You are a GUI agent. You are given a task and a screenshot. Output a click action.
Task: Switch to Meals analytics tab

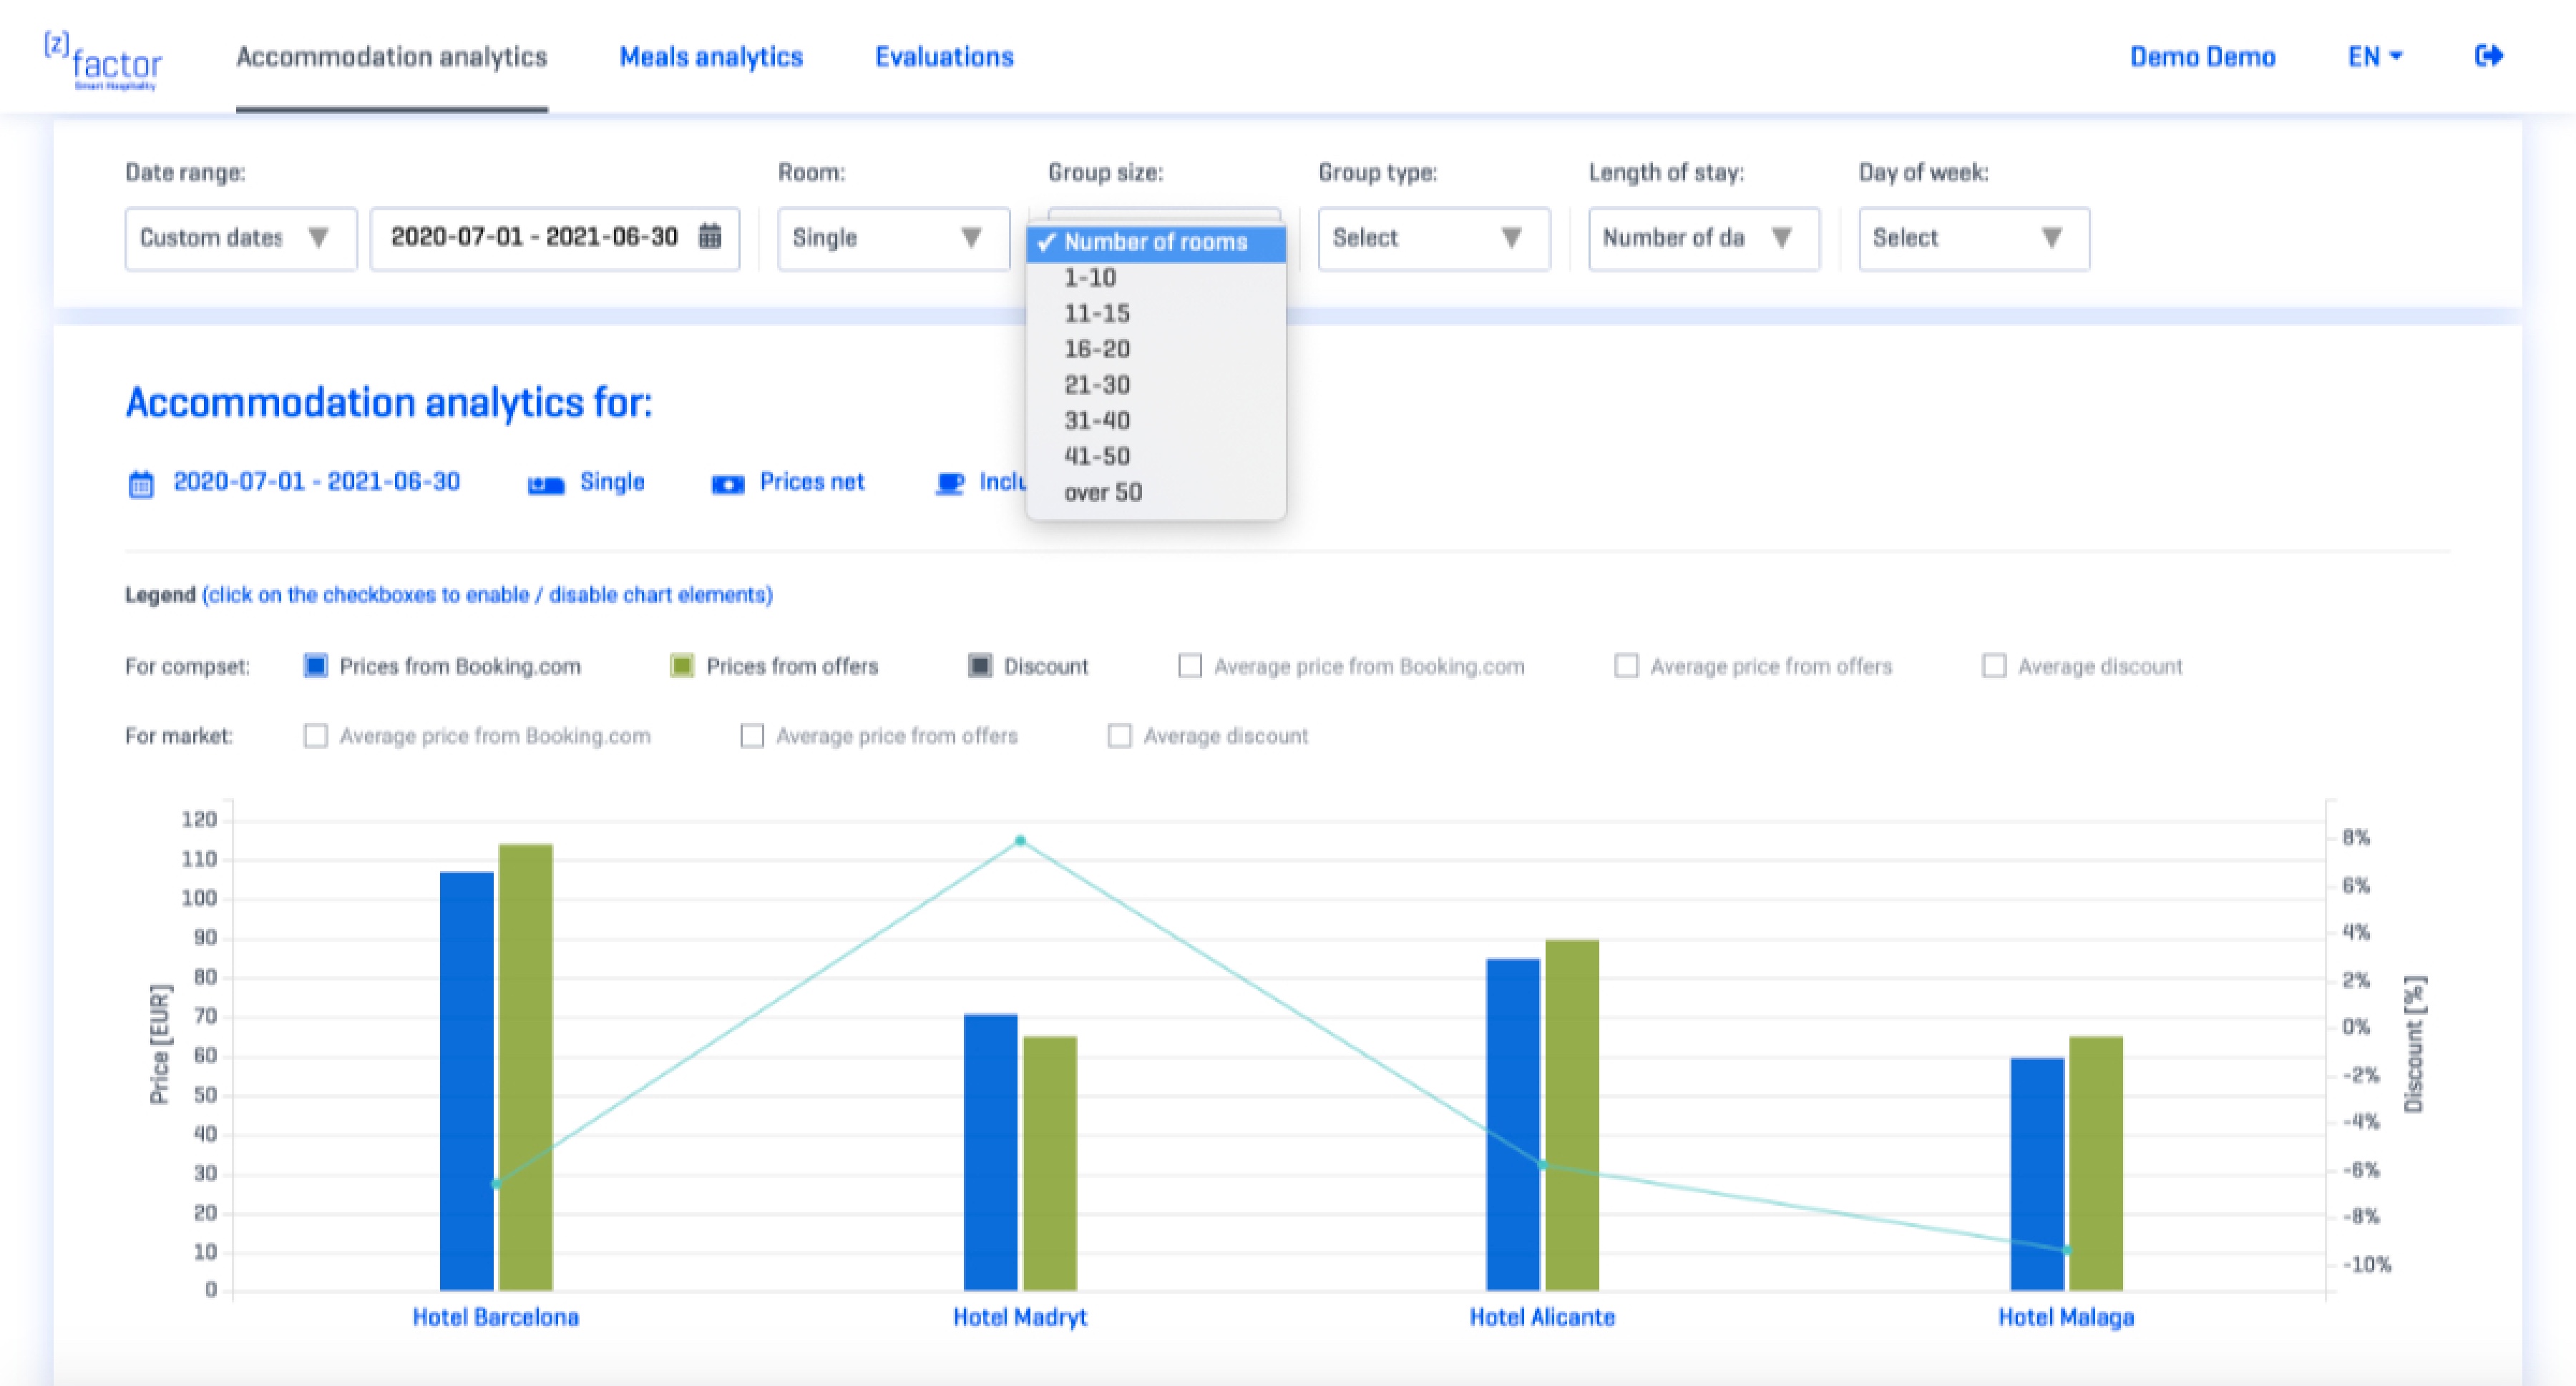(x=711, y=57)
